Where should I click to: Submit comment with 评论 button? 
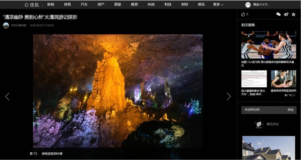point(290,110)
